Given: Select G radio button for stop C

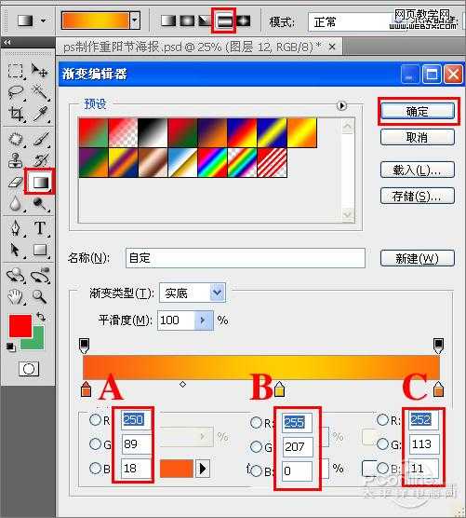Looking at the screenshot, I should tap(383, 443).
